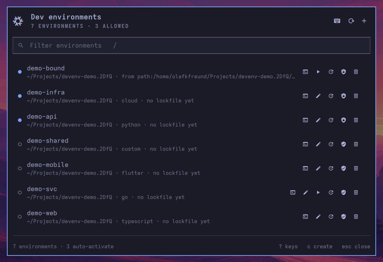
Task: Select the demo-infra environment row name
Action: pyautogui.click(x=46, y=92)
